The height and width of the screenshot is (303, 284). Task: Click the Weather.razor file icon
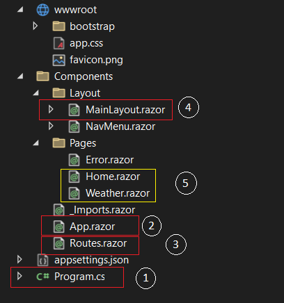(x=74, y=193)
